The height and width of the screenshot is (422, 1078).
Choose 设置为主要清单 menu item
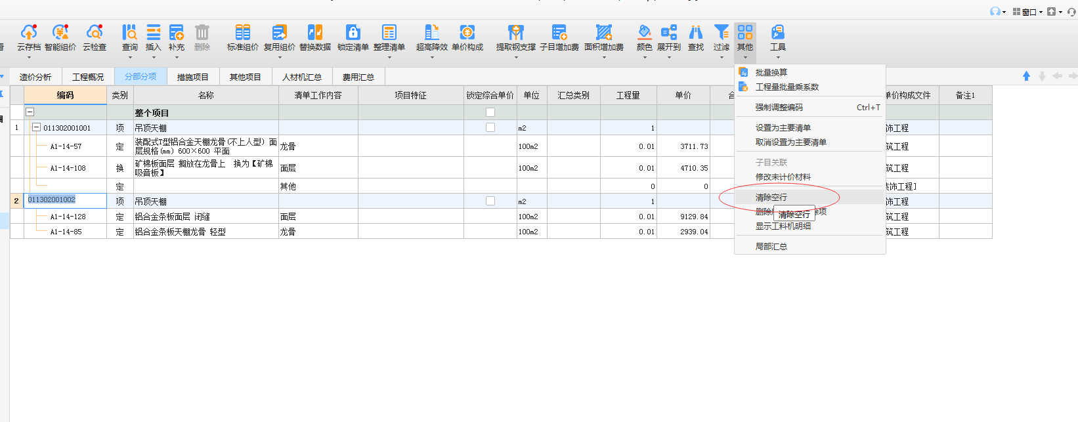coord(810,127)
